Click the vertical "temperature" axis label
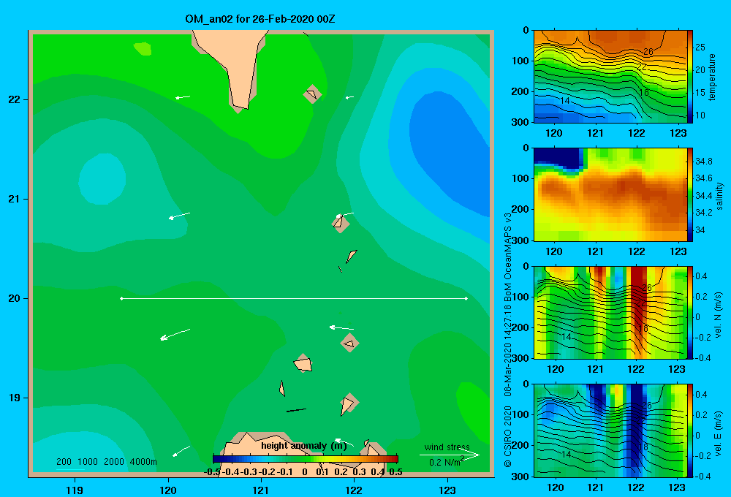This screenshot has width=731, height=497. coord(712,77)
